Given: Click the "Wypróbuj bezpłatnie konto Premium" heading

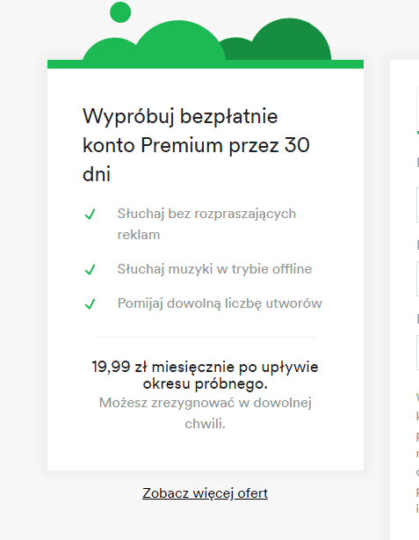Looking at the screenshot, I should (196, 144).
